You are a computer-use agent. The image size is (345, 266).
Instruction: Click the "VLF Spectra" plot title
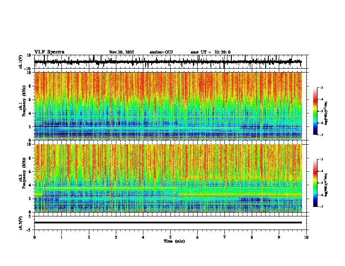49,52
